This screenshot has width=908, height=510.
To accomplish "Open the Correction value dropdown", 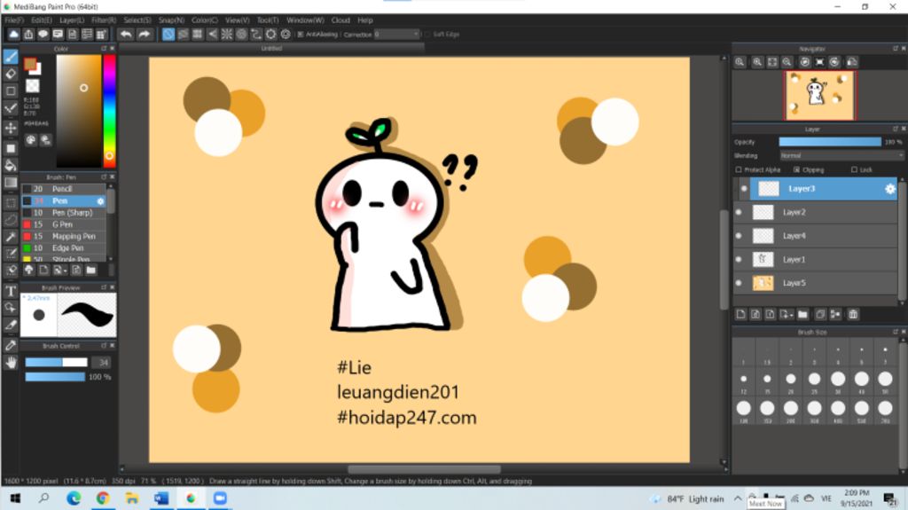I will pyautogui.click(x=396, y=35).
